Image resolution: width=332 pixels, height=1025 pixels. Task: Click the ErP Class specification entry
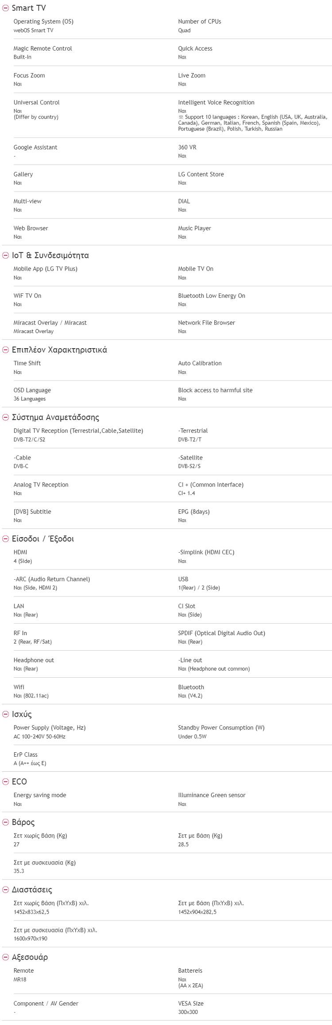point(26,754)
